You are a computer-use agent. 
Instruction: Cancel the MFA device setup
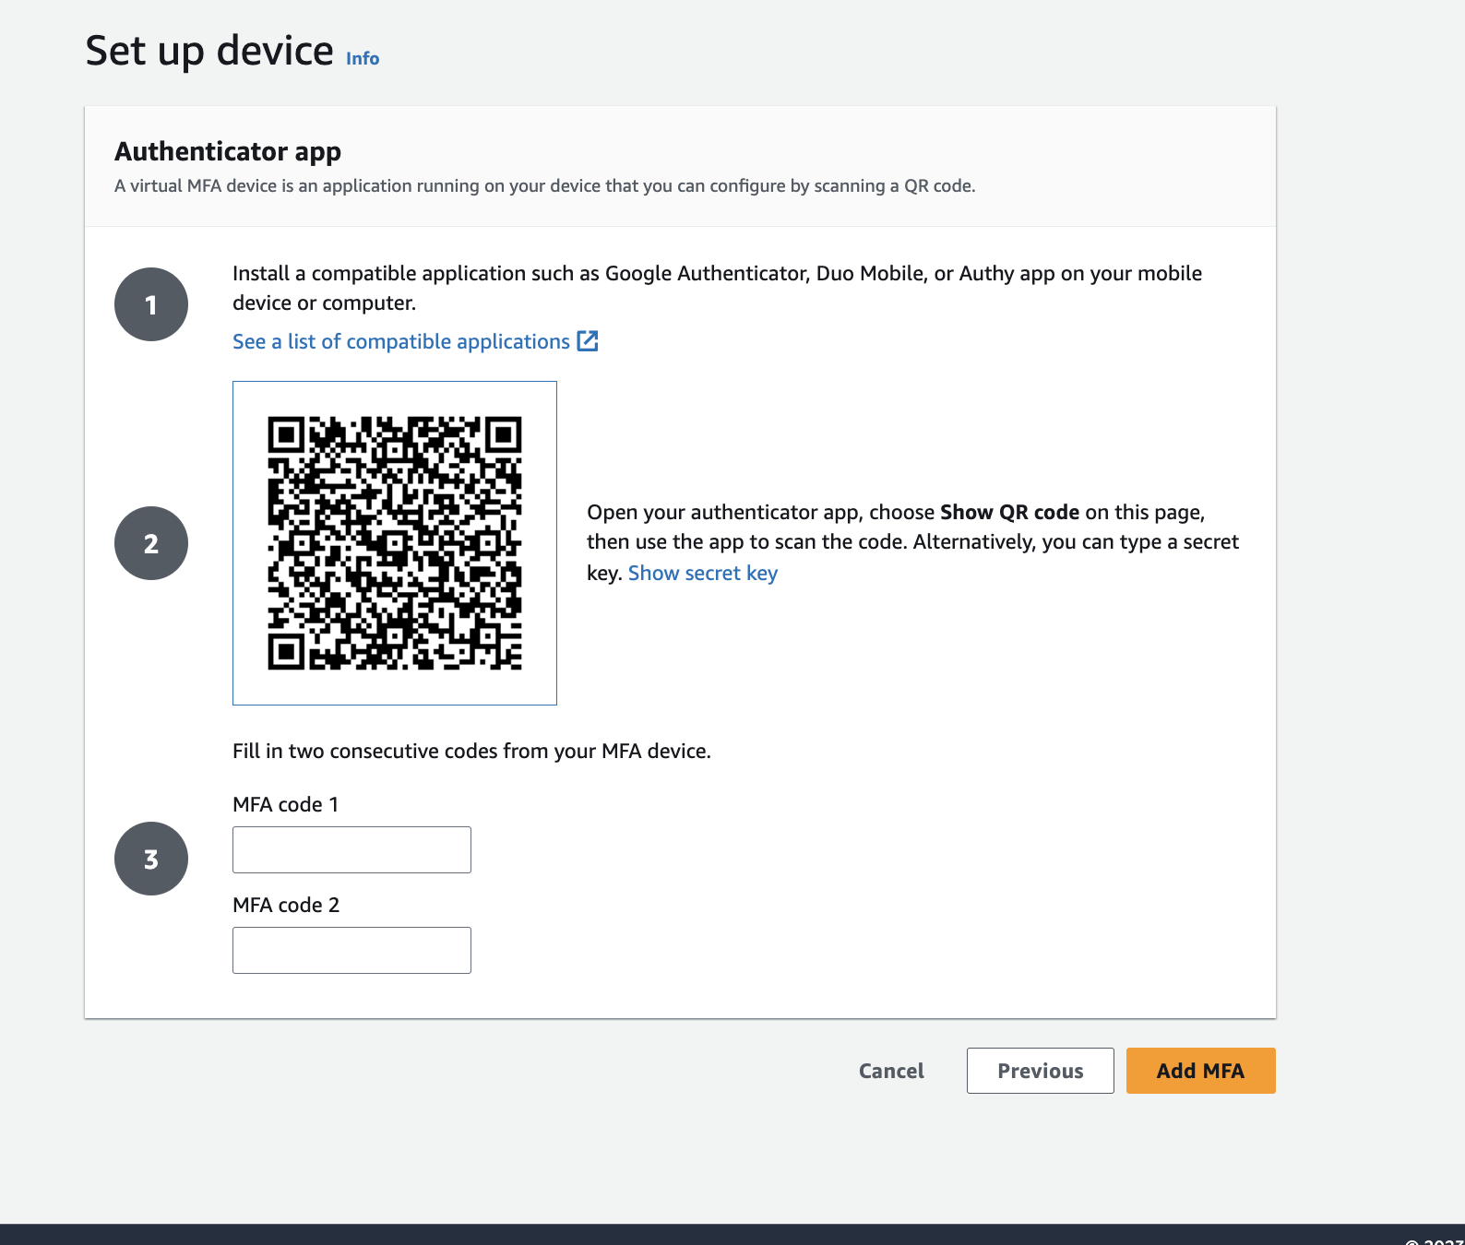coord(891,1071)
